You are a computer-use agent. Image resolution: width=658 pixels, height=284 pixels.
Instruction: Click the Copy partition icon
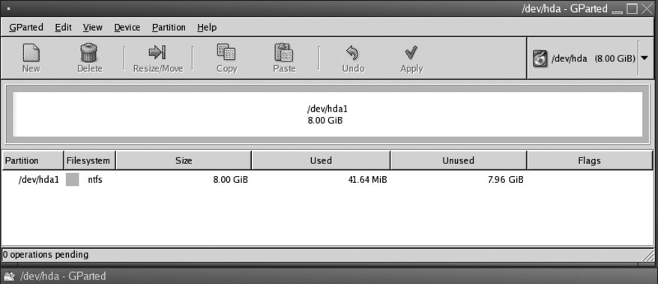tap(226, 52)
